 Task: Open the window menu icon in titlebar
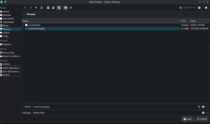tap(2, 2)
